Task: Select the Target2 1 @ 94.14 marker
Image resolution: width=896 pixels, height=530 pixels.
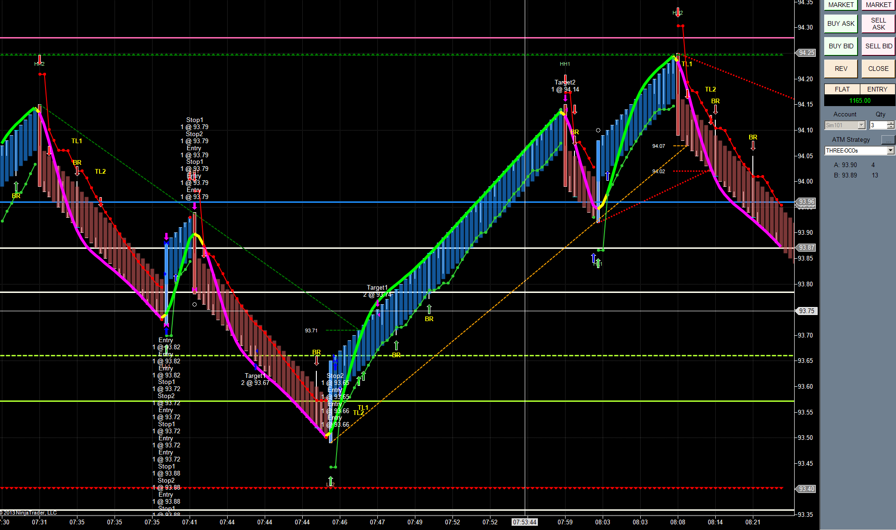Action: click(x=565, y=86)
